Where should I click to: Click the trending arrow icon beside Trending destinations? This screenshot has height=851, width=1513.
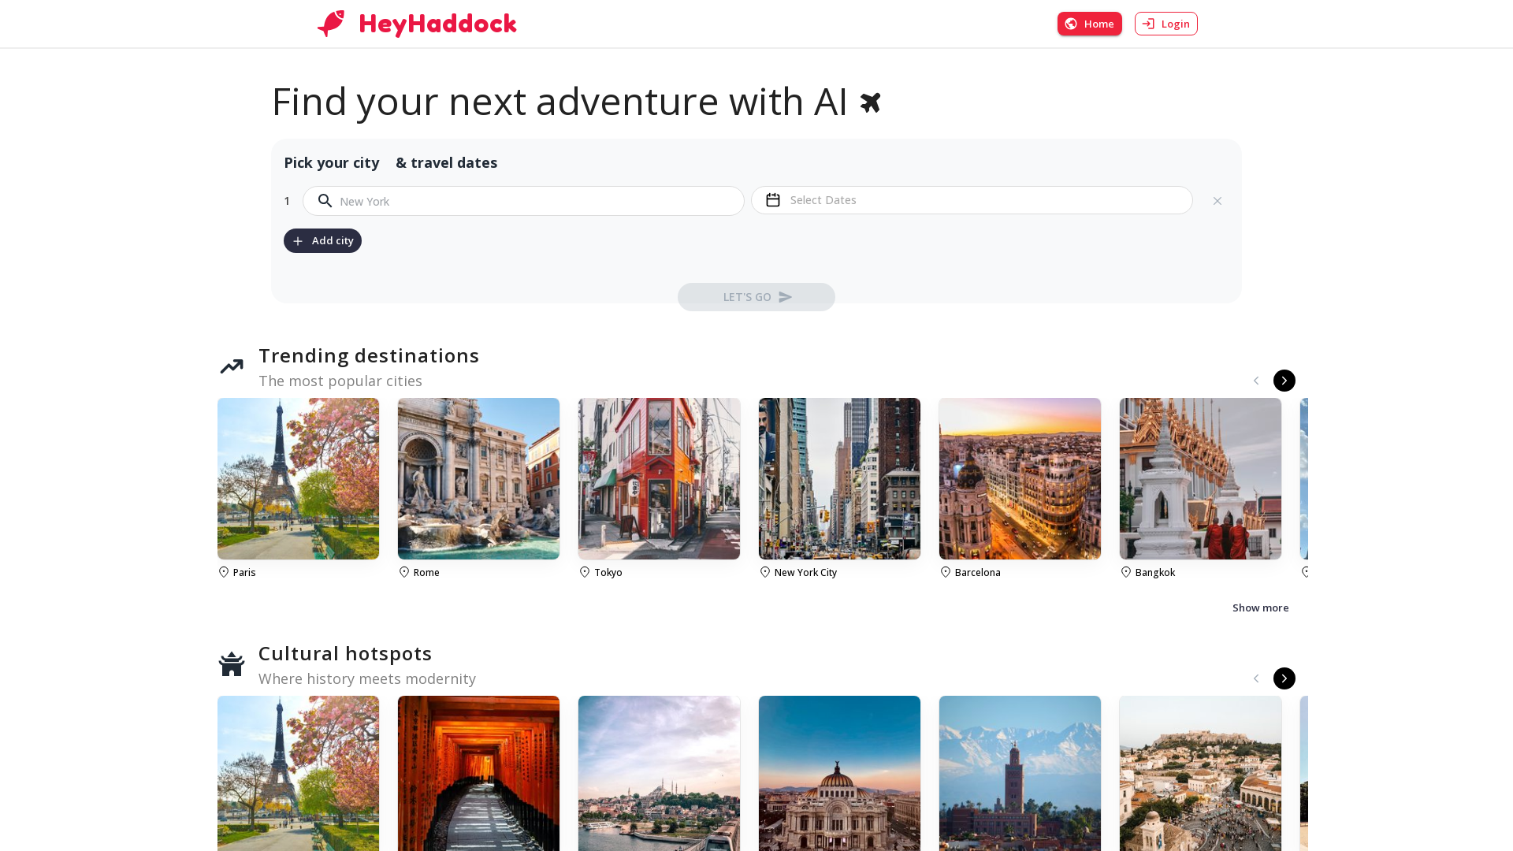232,366
